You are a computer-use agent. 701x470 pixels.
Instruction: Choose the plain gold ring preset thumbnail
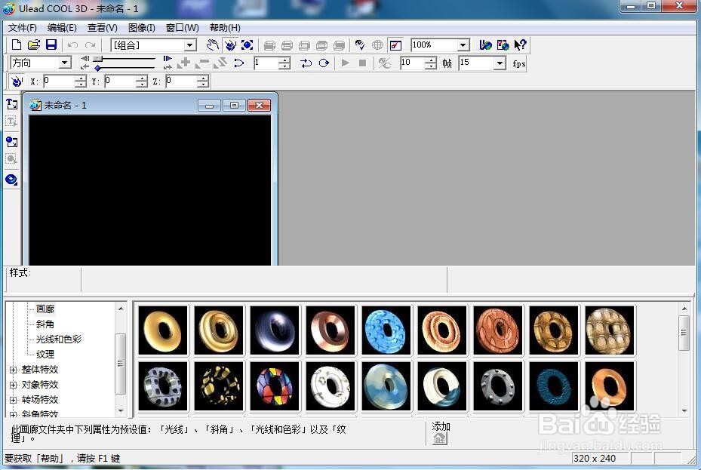163,330
